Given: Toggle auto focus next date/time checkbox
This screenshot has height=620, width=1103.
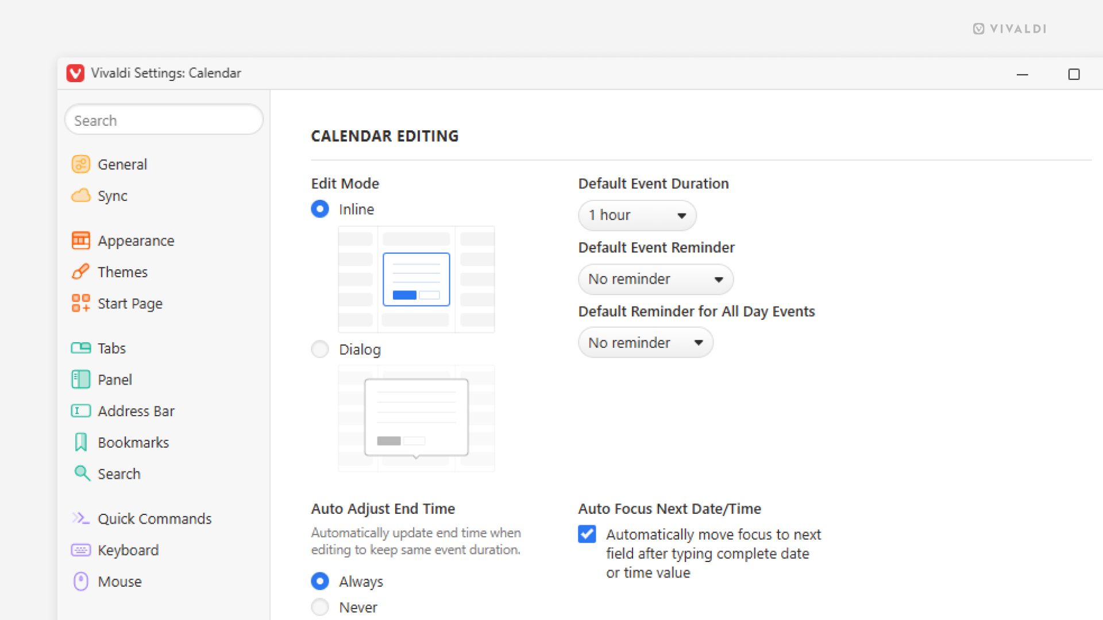Looking at the screenshot, I should (587, 534).
